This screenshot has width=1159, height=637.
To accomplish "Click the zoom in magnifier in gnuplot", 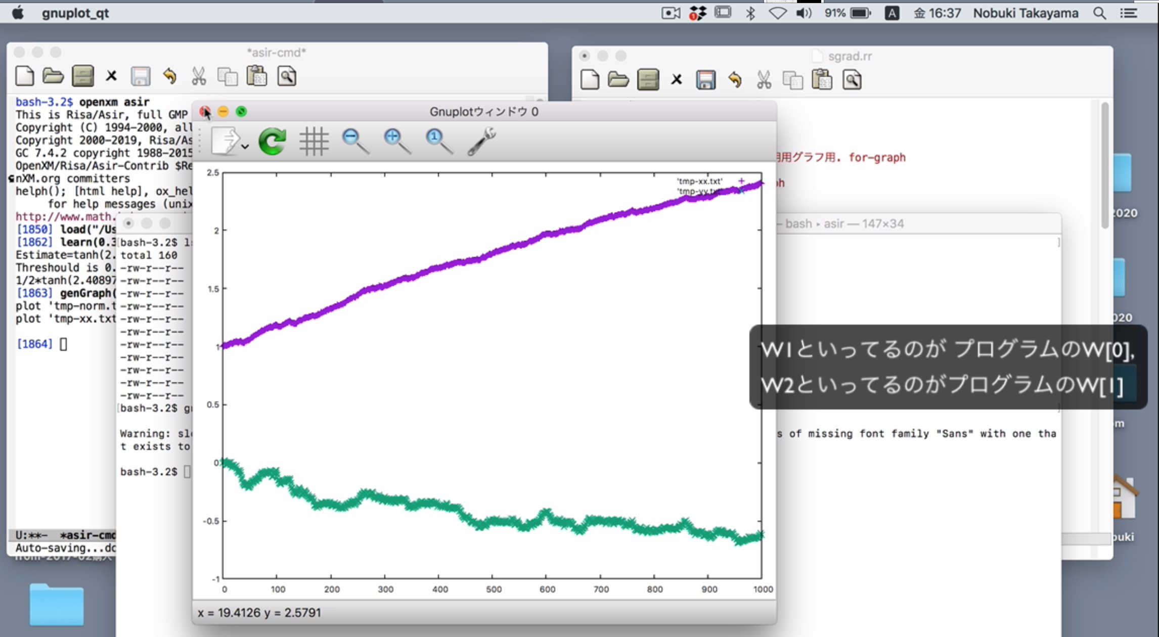I will point(397,141).
